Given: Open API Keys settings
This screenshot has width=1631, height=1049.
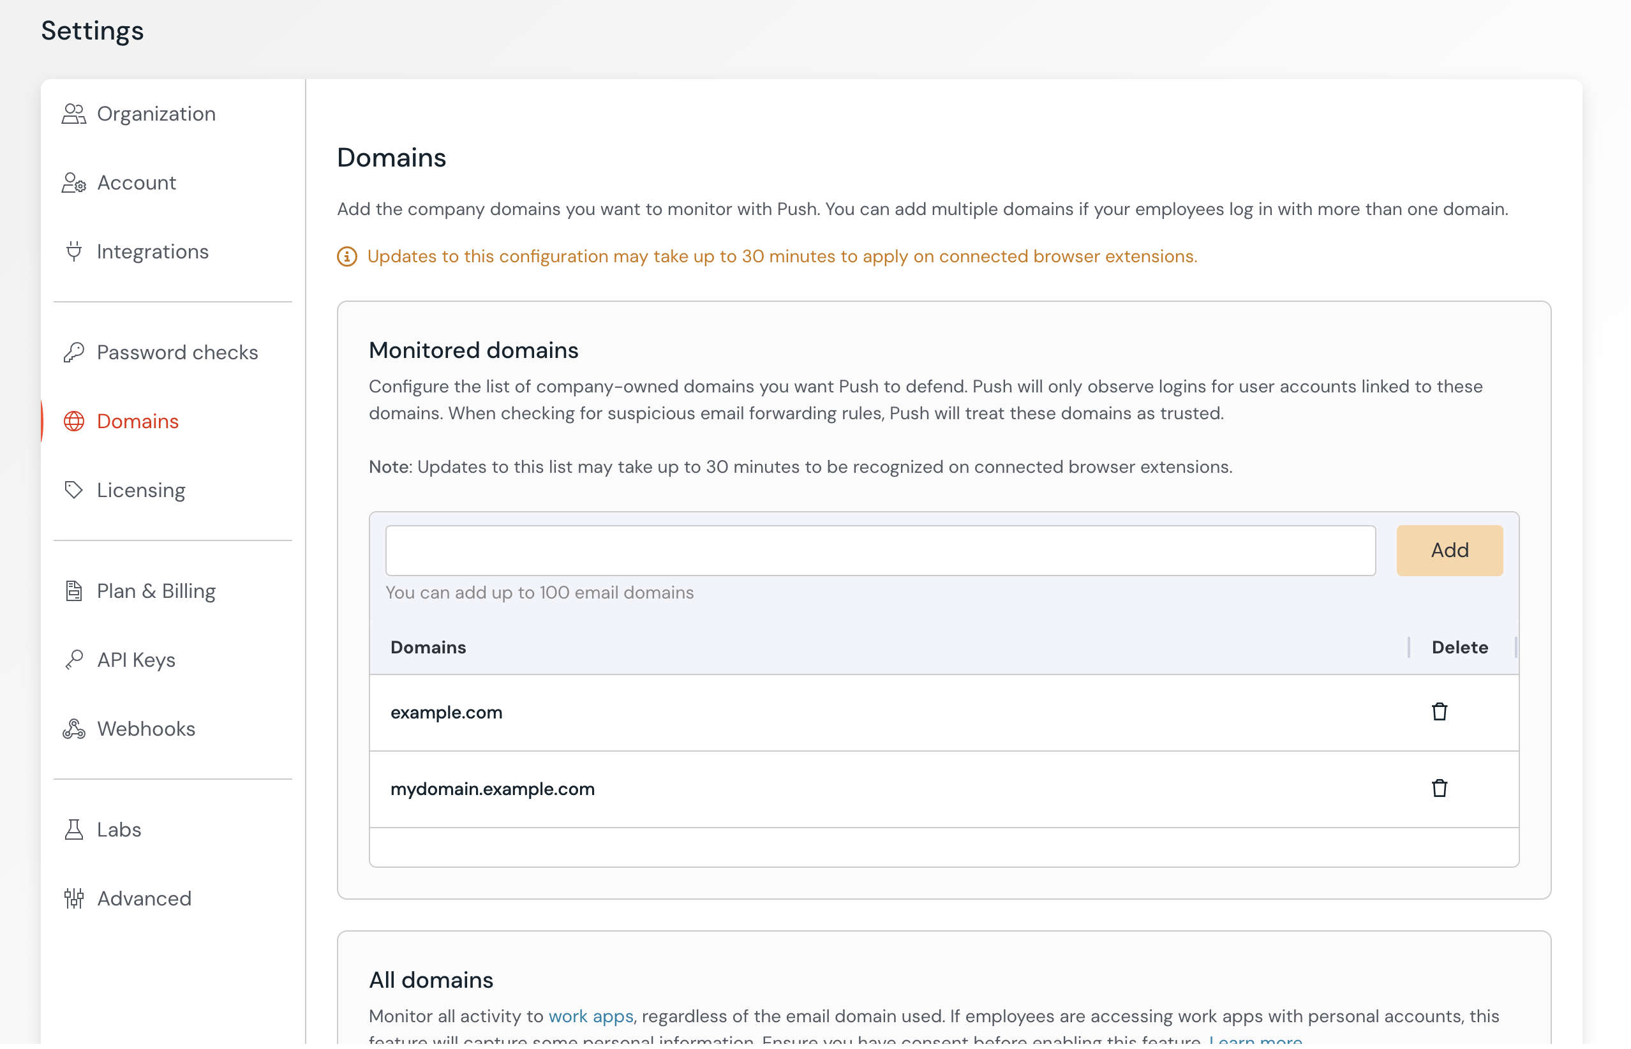Looking at the screenshot, I should [x=136, y=660].
